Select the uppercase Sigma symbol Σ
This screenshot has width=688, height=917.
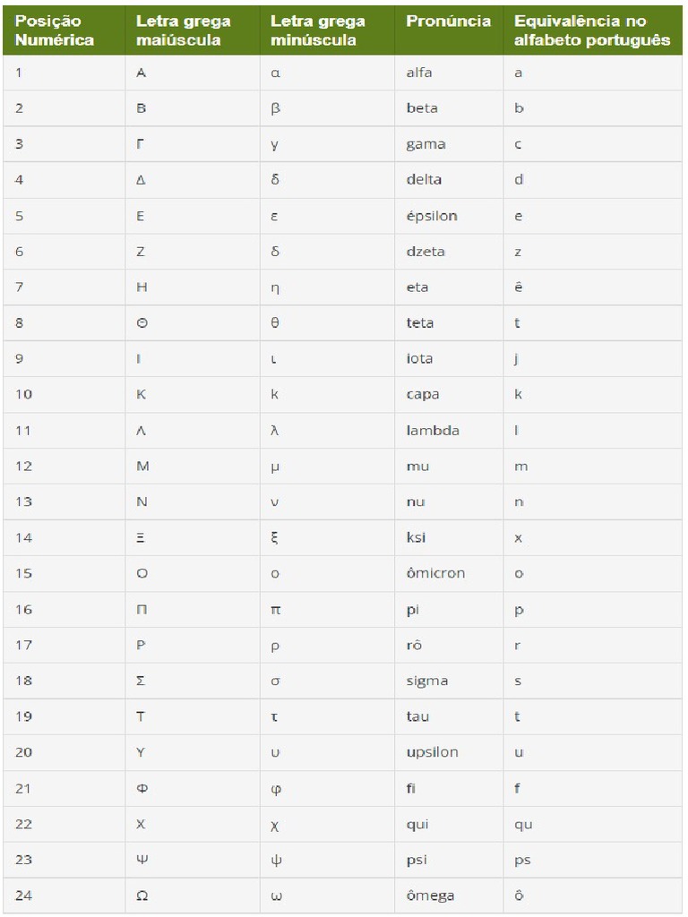[x=141, y=681]
